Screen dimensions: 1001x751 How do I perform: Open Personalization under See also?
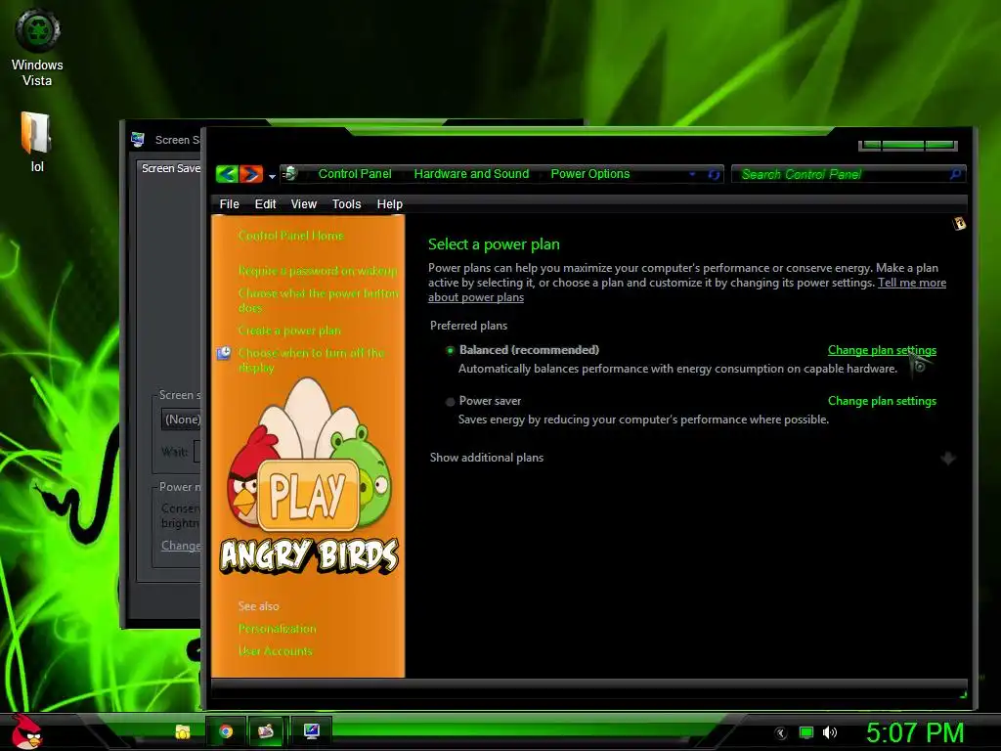click(277, 629)
